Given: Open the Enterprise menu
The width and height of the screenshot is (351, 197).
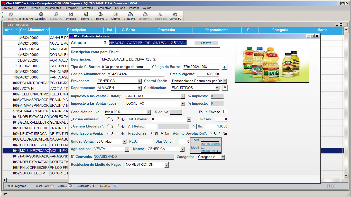Looking at the screenshot, I should [x=71, y=8].
